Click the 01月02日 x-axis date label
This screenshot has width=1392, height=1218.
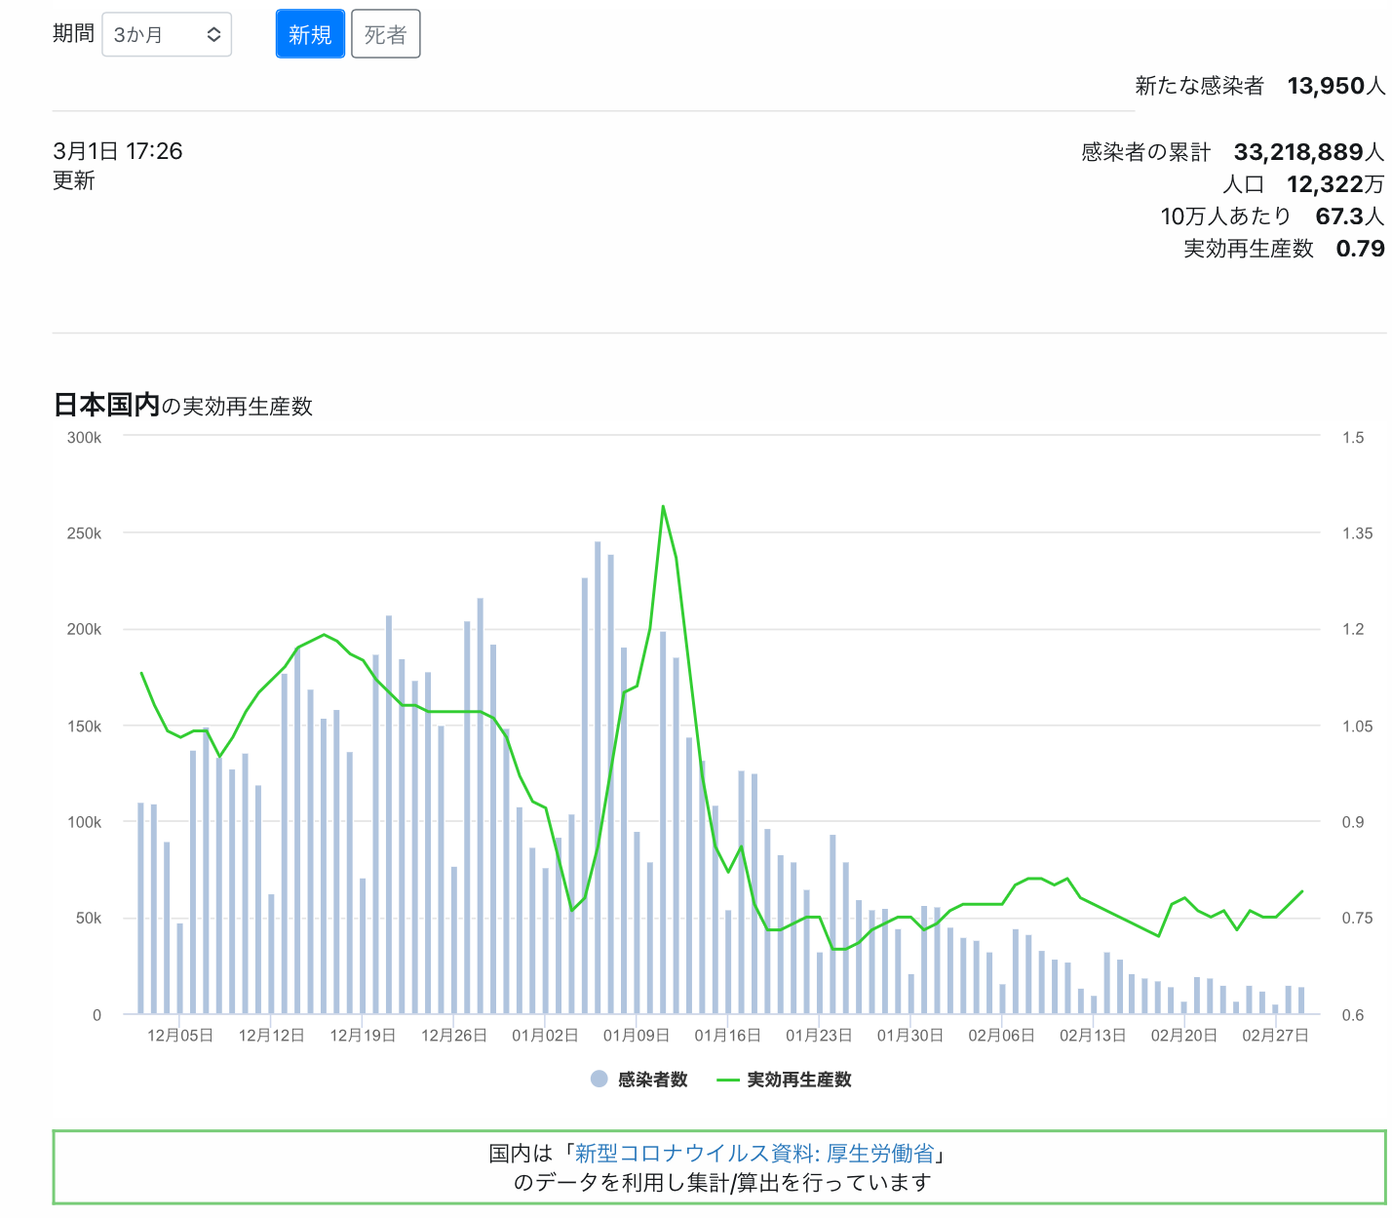[545, 1036]
